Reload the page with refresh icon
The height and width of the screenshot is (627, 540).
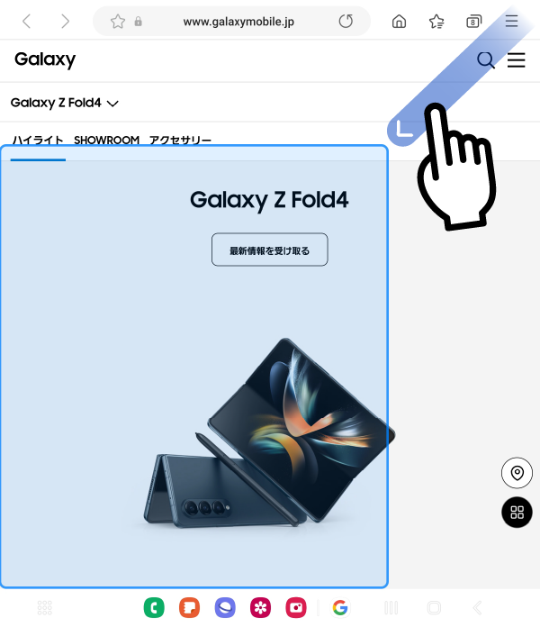346,22
